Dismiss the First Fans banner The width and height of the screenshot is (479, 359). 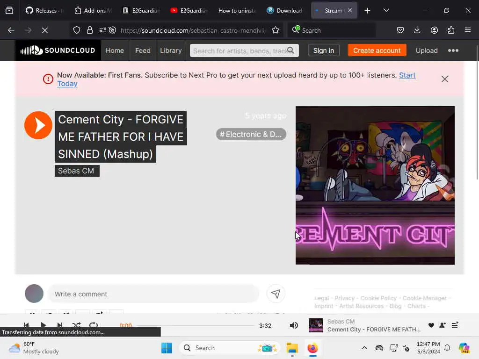[x=445, y=79]
